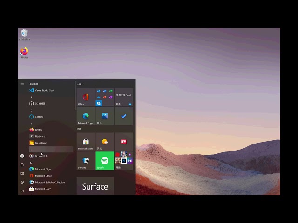Launch Microsoft Edge from the app list

click(51, 169)
